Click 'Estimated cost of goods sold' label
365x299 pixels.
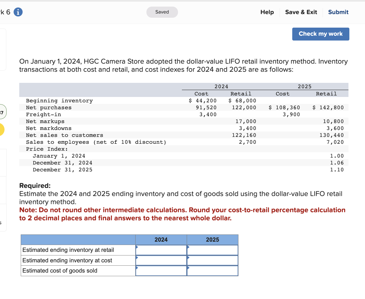60,271
